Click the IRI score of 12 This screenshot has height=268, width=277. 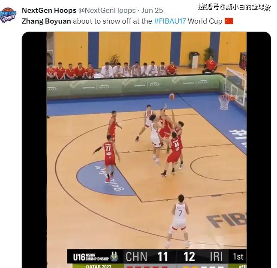click(189, 256)
